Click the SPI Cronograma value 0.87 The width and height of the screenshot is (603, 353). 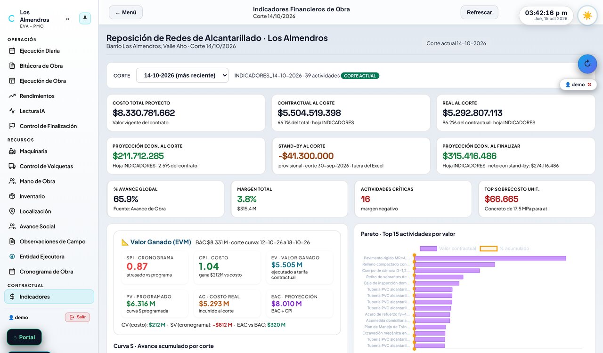137,266
